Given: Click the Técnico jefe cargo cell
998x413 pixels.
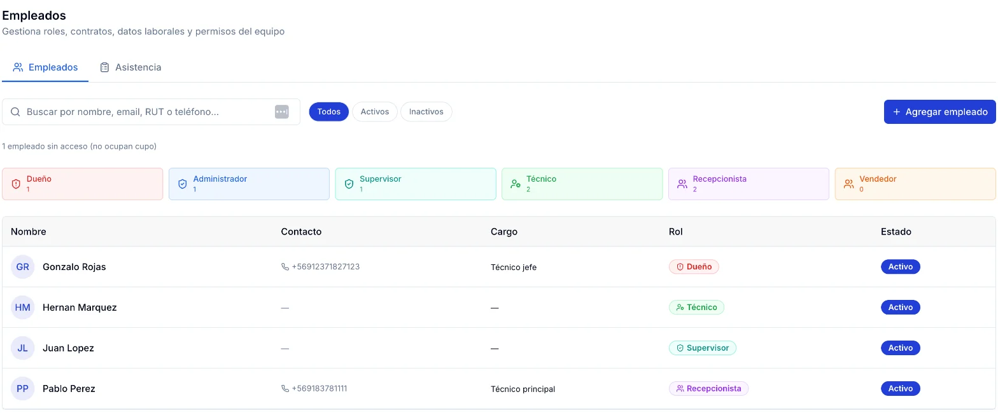Looking at the screenshot, I should 514,267.
